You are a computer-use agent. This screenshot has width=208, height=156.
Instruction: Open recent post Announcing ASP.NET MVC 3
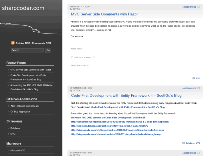click(x=31, y=87)
